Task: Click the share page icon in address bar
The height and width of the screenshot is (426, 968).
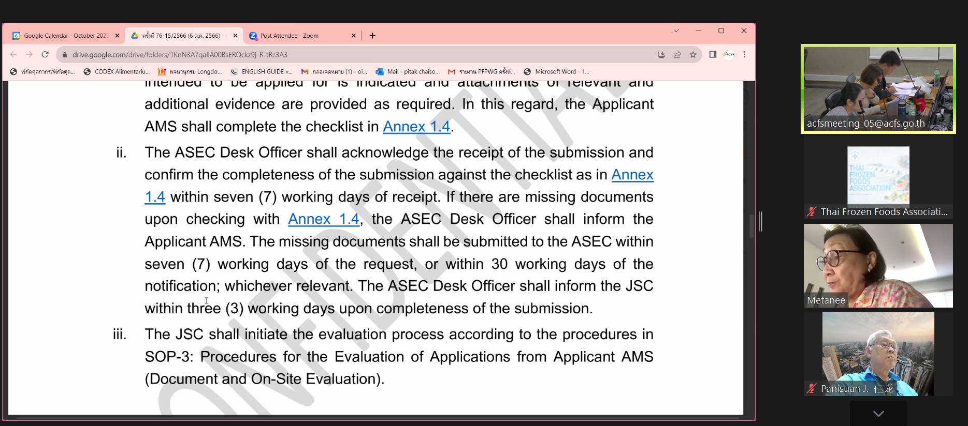Action: 677,54
